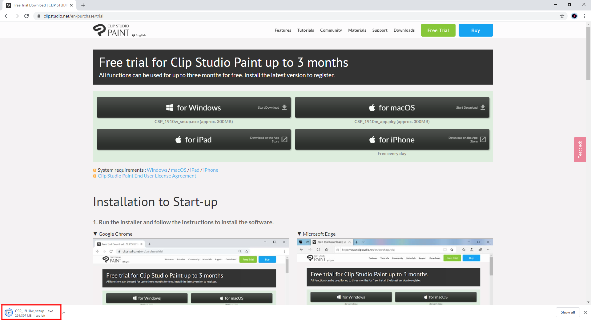This screenshot has height=320, width=591.
Task: Click the macOS download arrow icon
Action: click(x=483, y=107)
